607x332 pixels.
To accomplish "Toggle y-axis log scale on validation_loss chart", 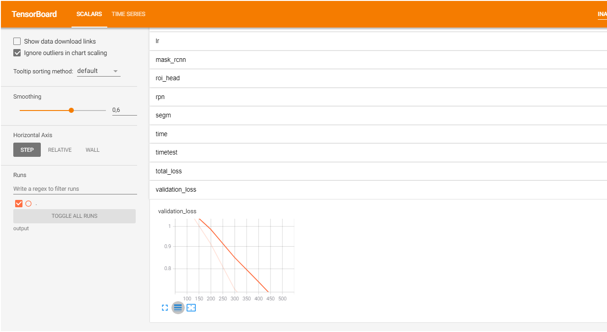I will (177, 307).
